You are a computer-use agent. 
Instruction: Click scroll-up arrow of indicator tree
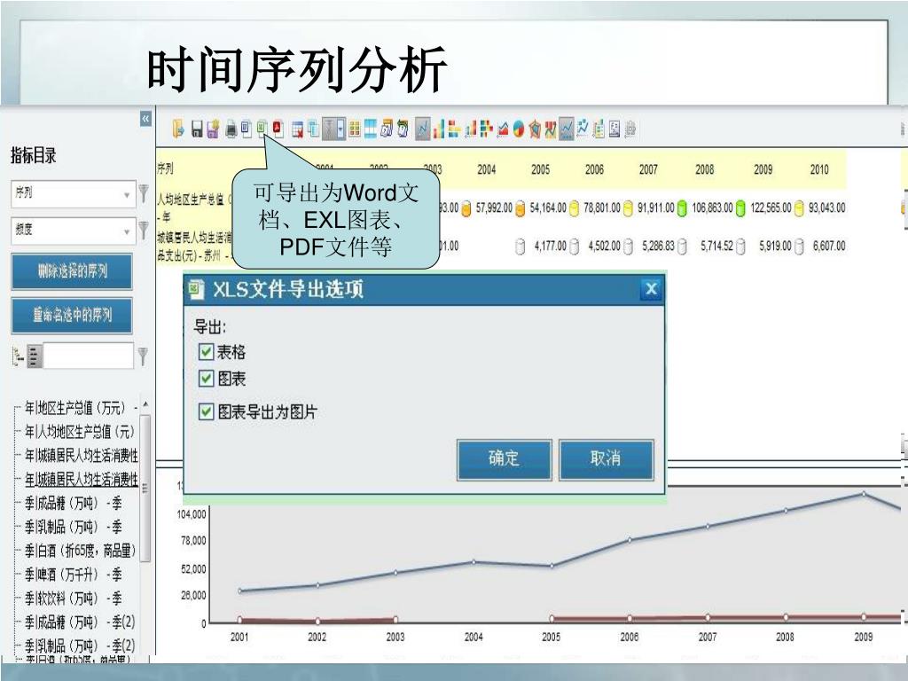(145, 404)
